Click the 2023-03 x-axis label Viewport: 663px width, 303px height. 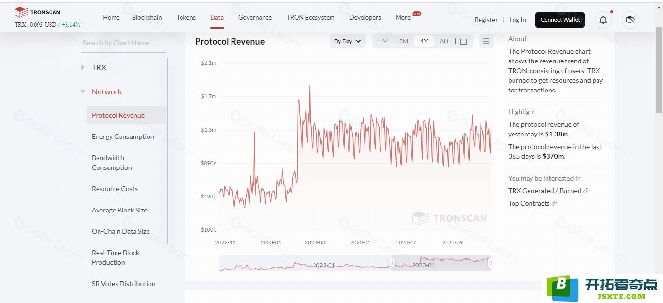(x=315, y=242)
